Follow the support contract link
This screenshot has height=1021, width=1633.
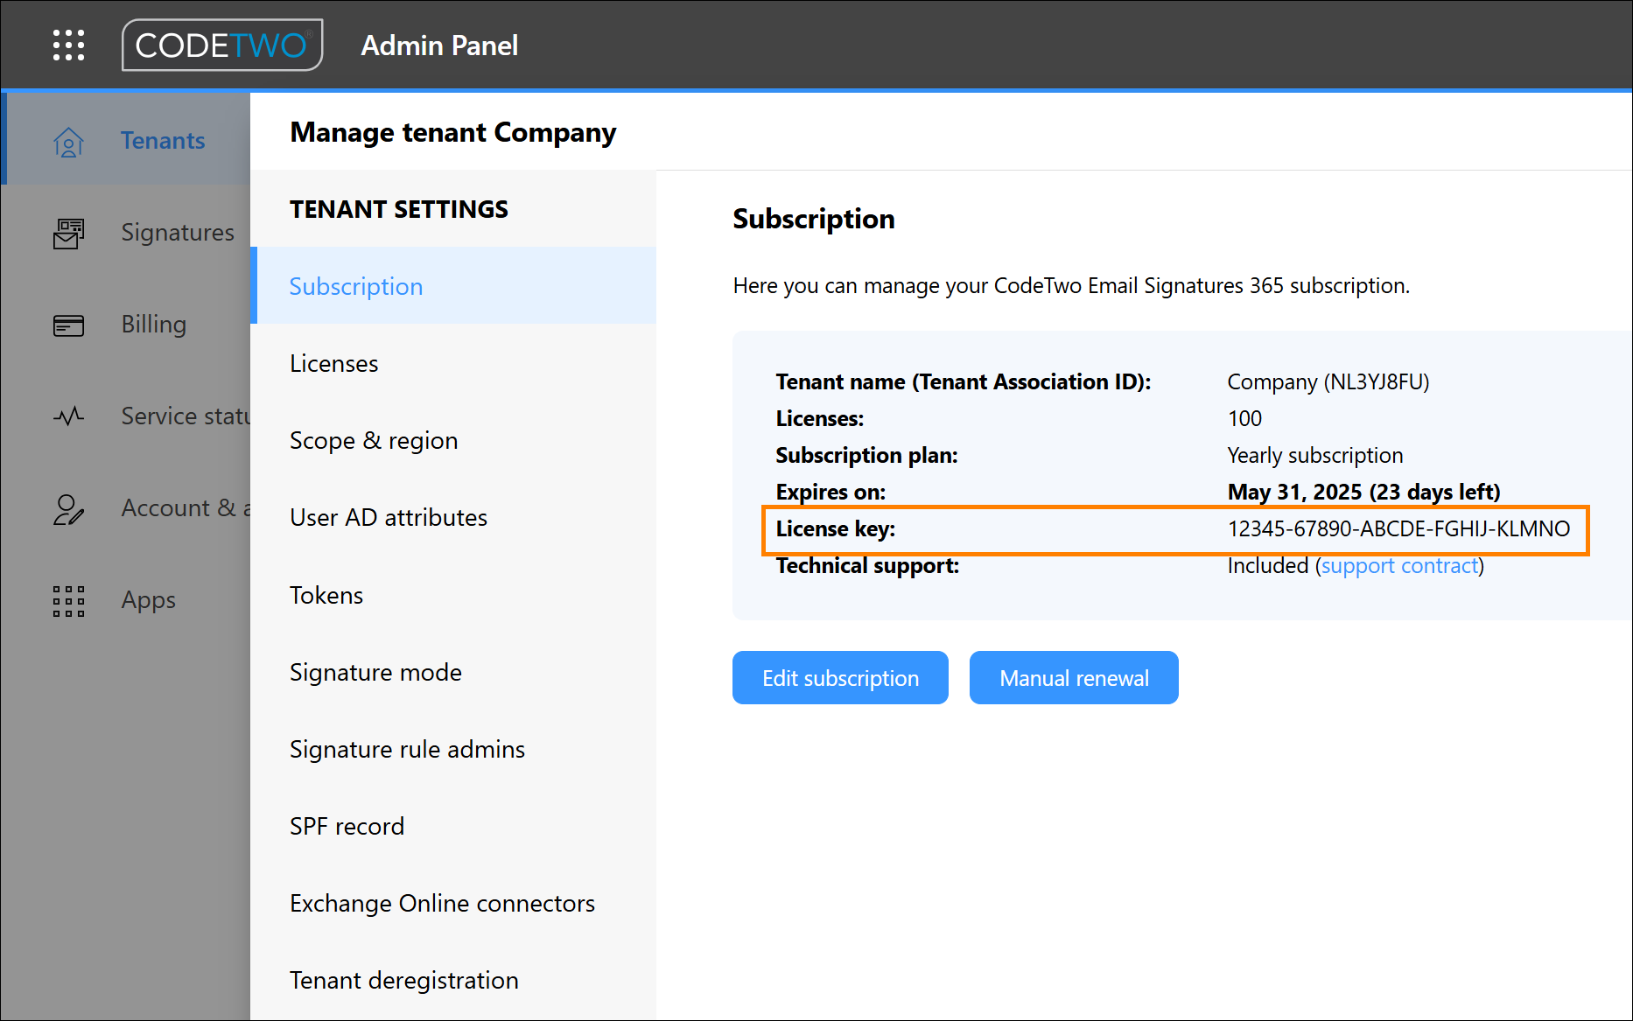tap(1399, 566)
